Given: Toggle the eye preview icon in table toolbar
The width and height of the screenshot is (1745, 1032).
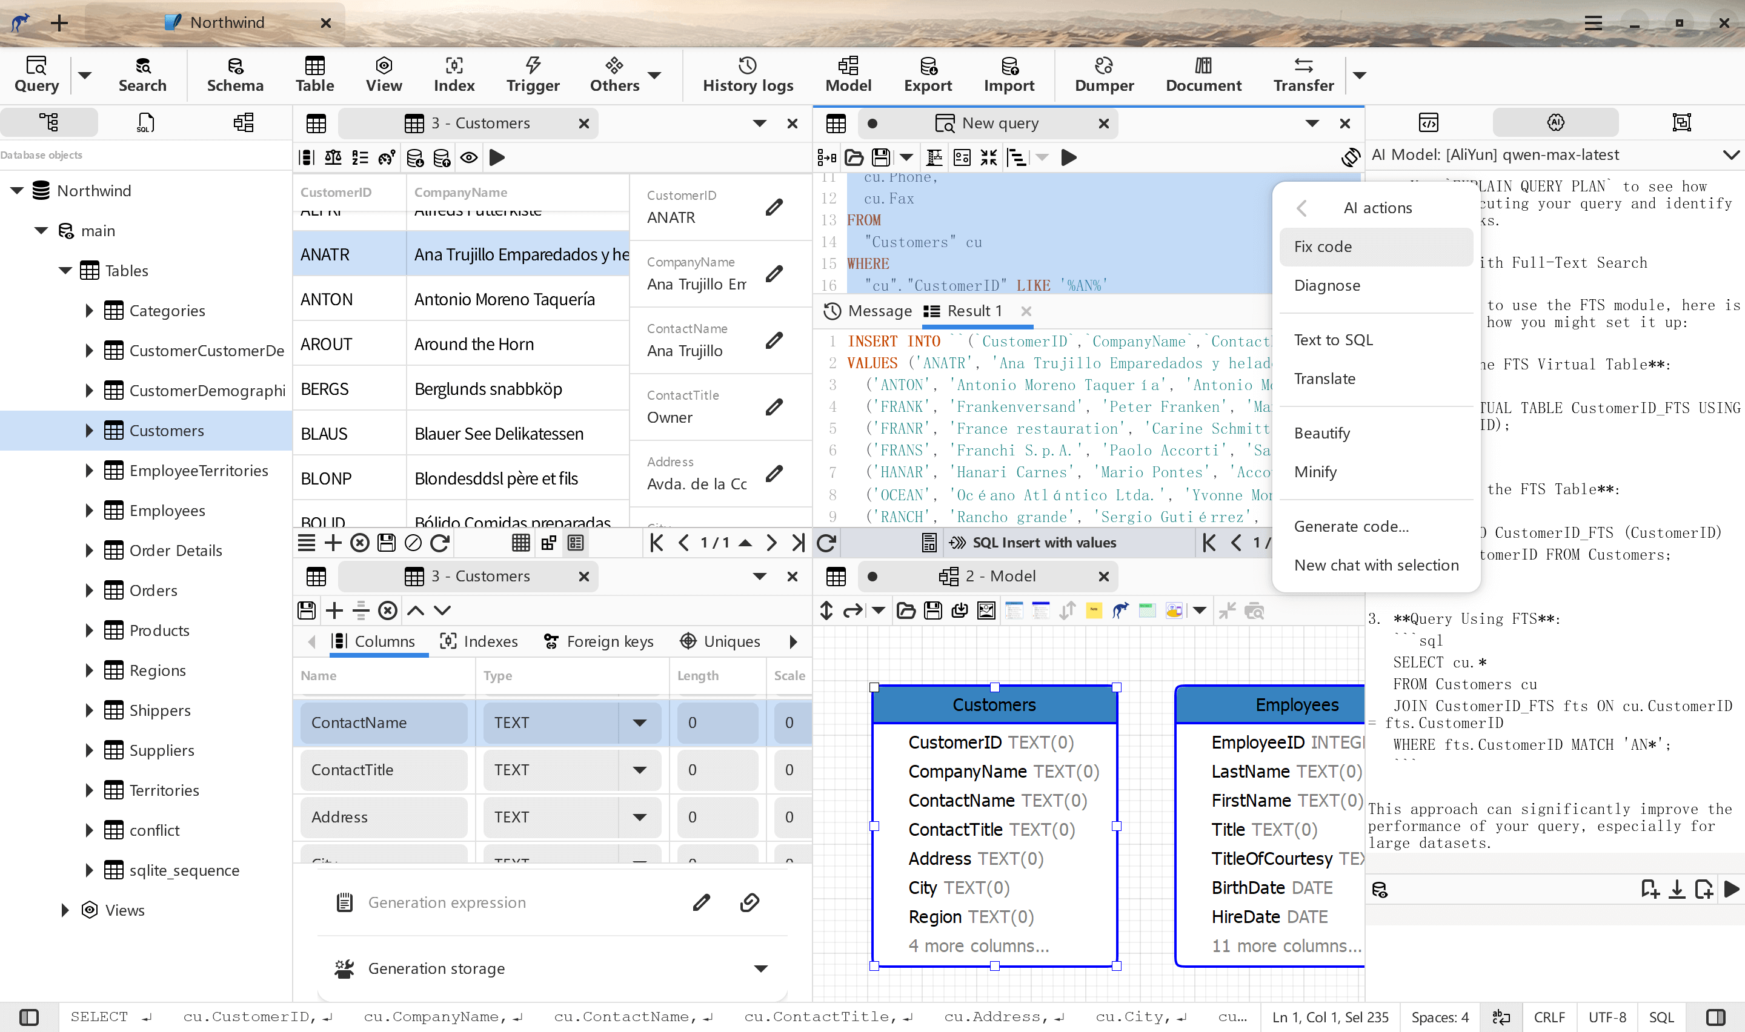Looking at the screenshot, I should click(470, 158).
